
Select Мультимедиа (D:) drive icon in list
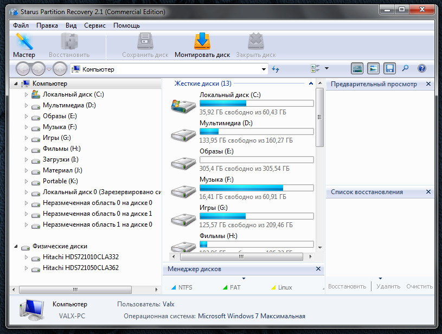183,135
